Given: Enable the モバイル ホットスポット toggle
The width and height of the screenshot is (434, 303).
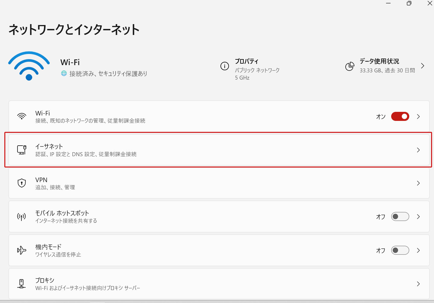Looking at the screenshot, I should coord(400,216).
